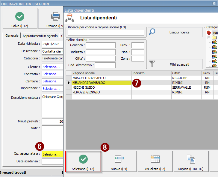Click the Nuovo (F4) button
Viewport: 218px width, 177px height.
(x=119, y=161)
